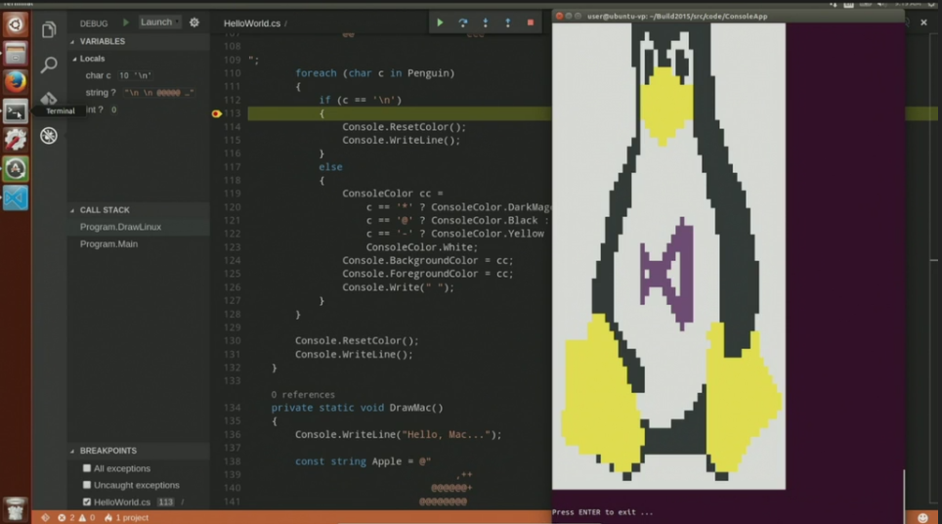Toggle the Uncaught exceptions checkbox

[87, 485]
